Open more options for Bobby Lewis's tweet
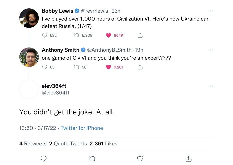233x165 pixels. 210,11
